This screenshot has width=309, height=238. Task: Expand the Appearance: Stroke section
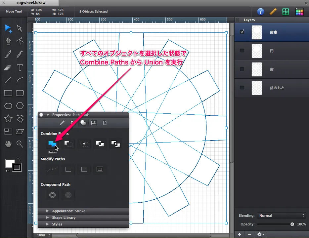(x=48, y=211)
